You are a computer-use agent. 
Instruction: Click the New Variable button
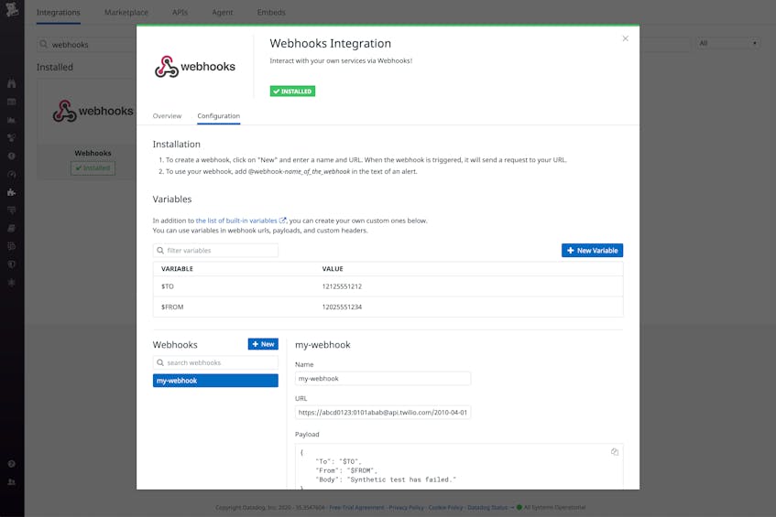click(x=592, y=251)
